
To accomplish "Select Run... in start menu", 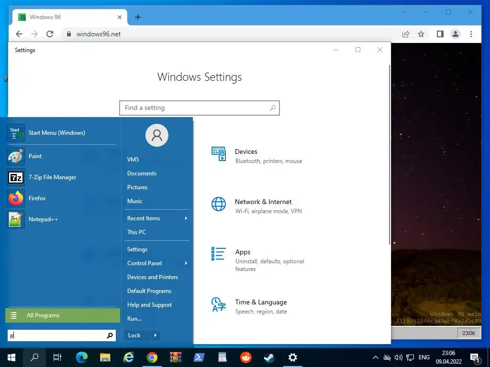I will tap(134, 319).
